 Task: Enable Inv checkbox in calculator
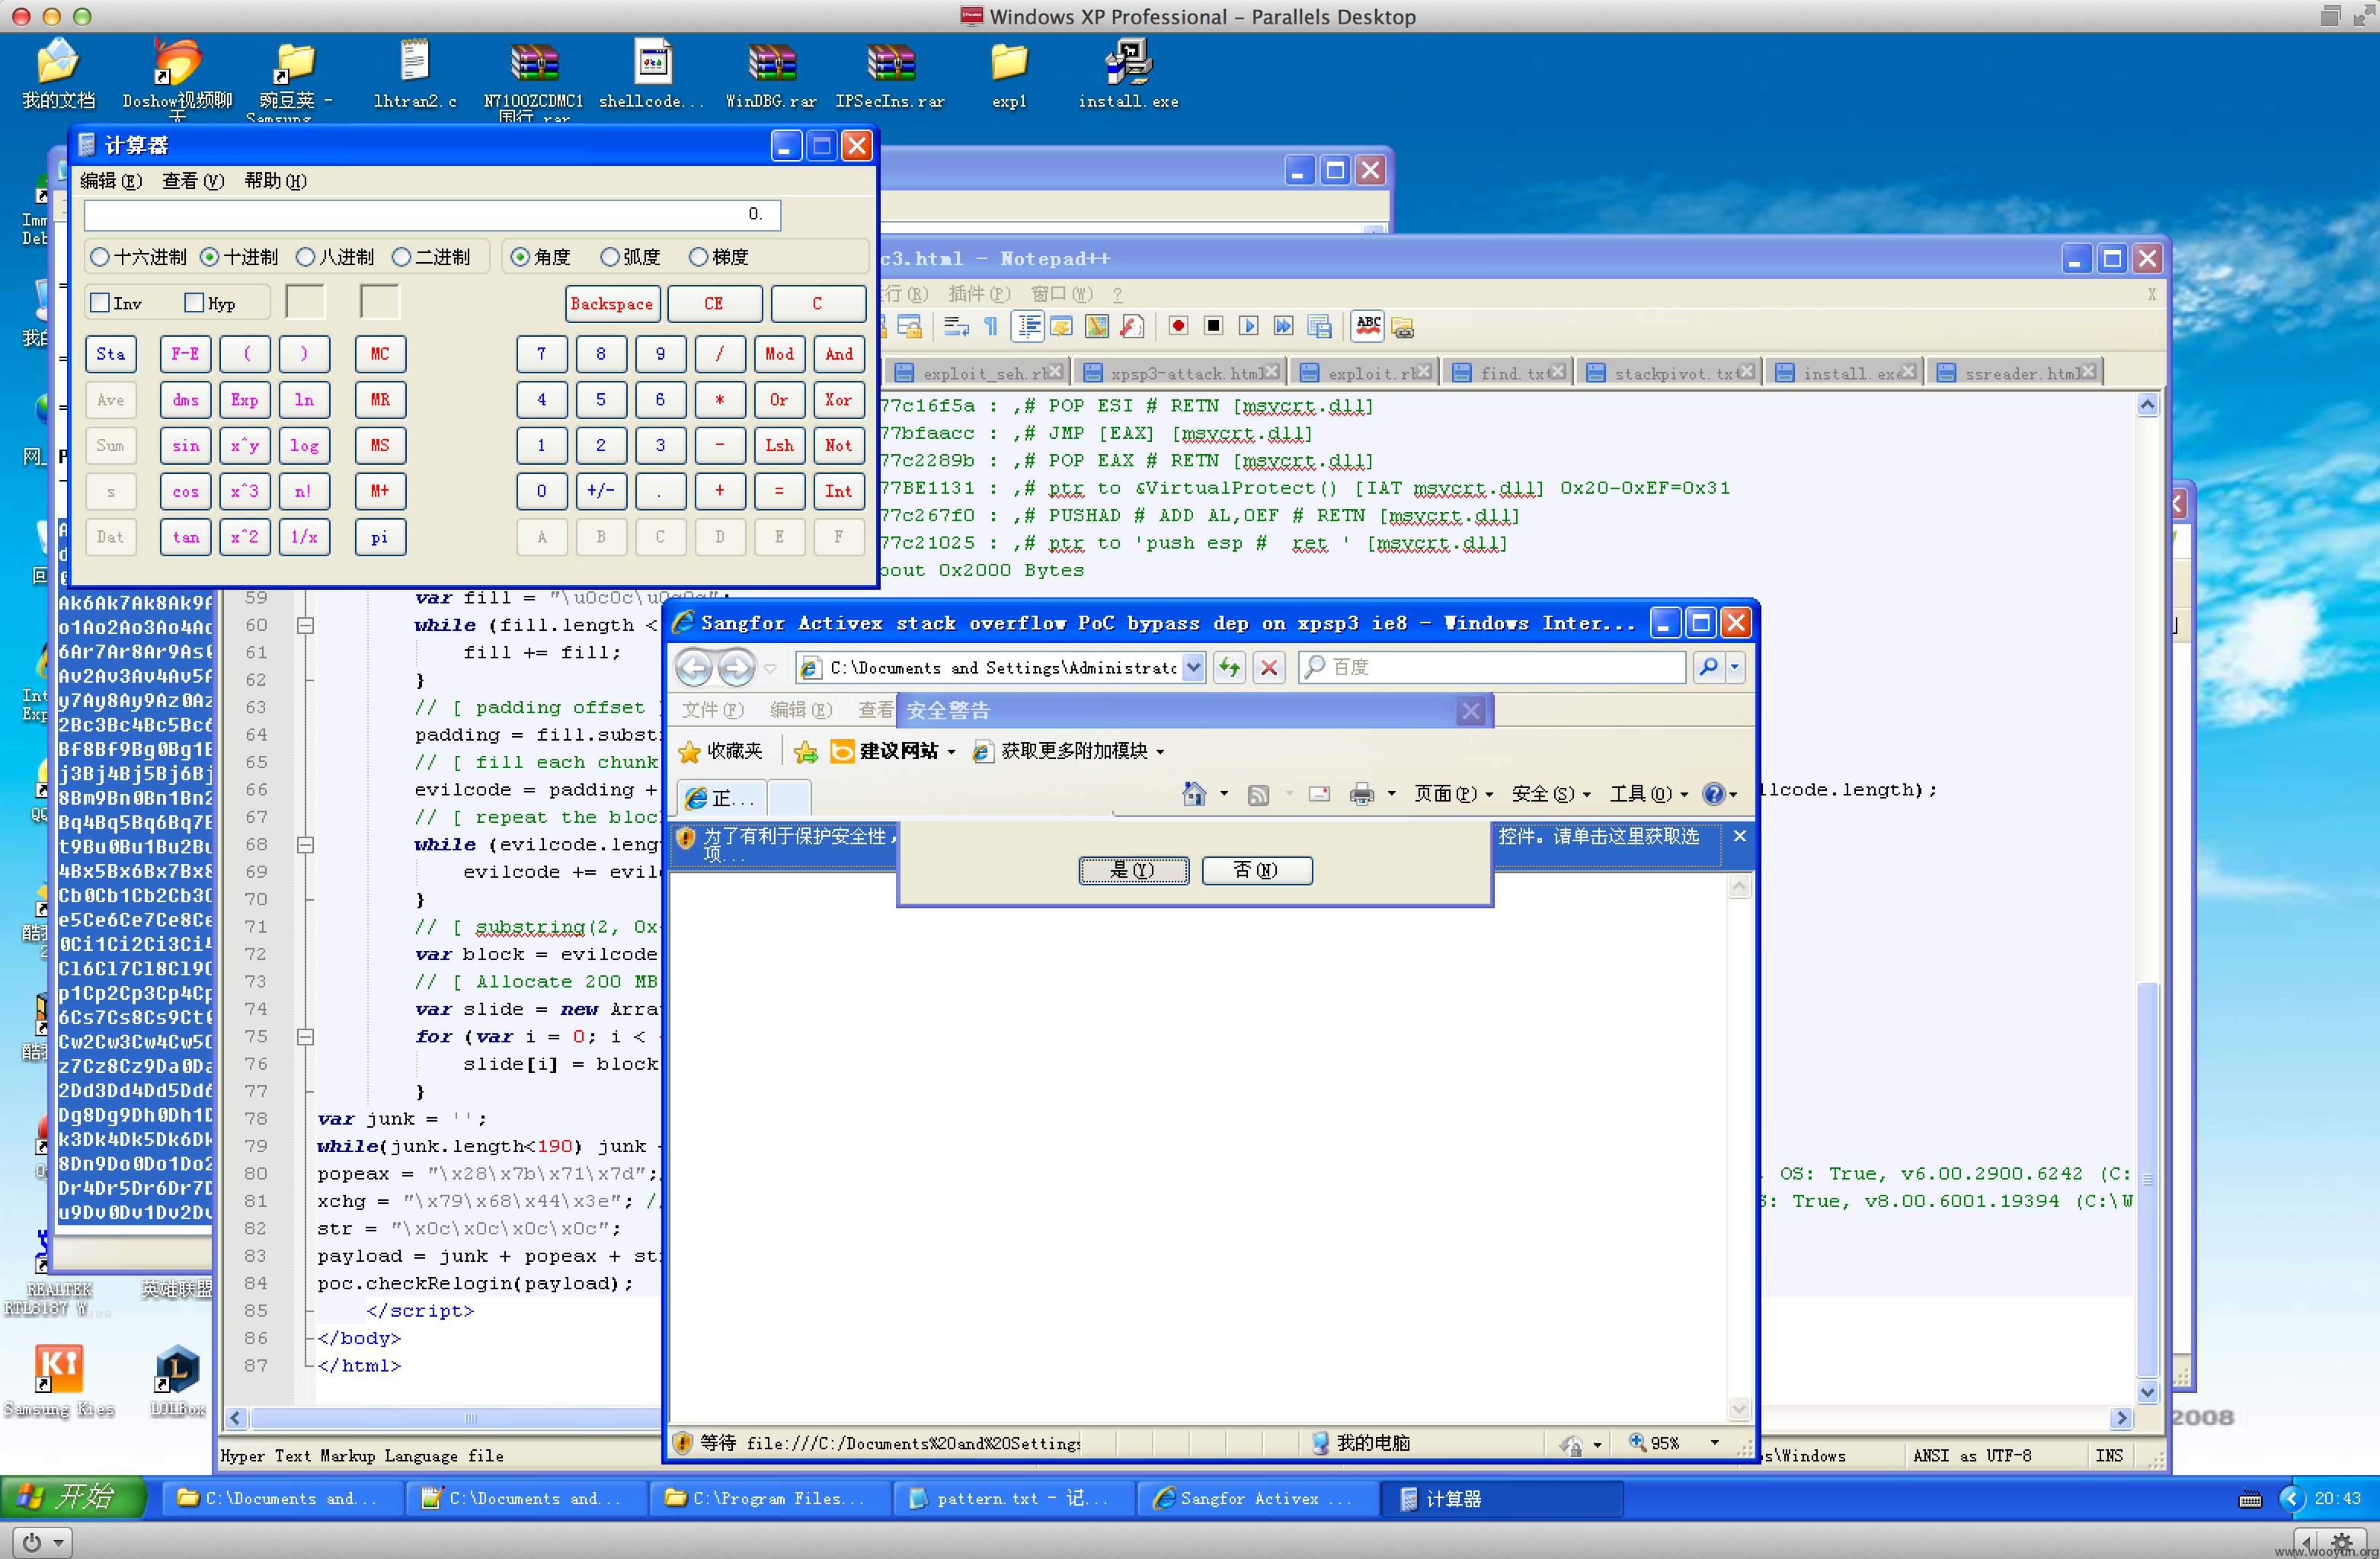pyautogui.click(x=116, y=303)
